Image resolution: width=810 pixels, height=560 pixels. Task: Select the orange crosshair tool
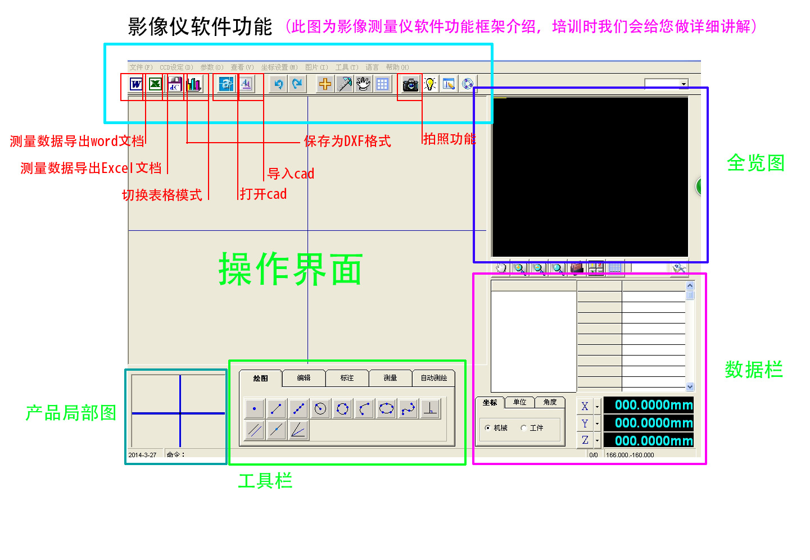(x=325, y=84)
